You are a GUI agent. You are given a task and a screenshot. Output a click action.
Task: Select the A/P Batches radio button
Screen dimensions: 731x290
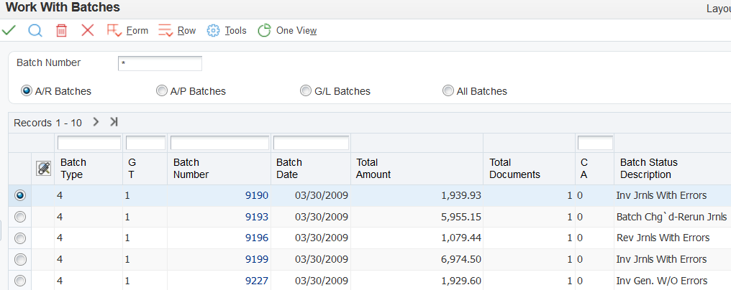point(162,91)
